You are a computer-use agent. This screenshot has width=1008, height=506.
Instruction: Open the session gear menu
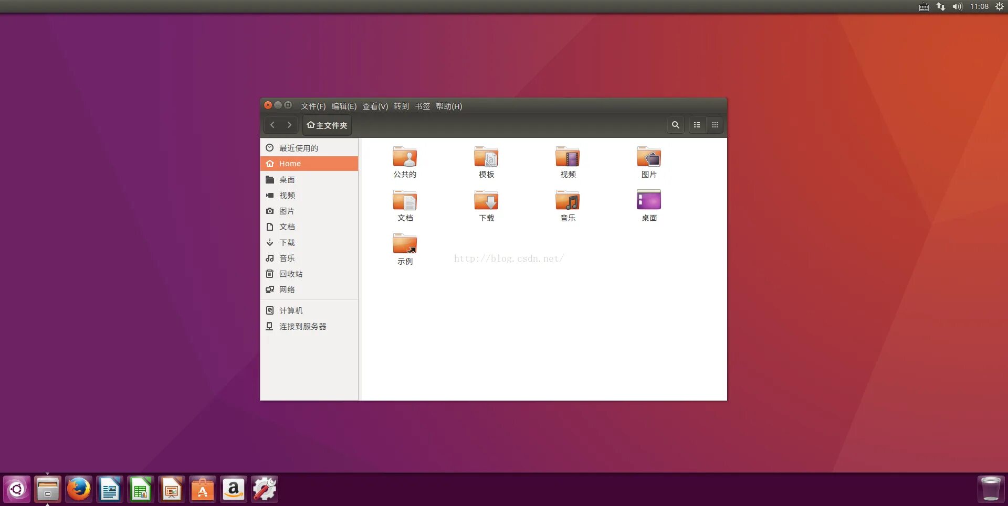[1000, 6]
